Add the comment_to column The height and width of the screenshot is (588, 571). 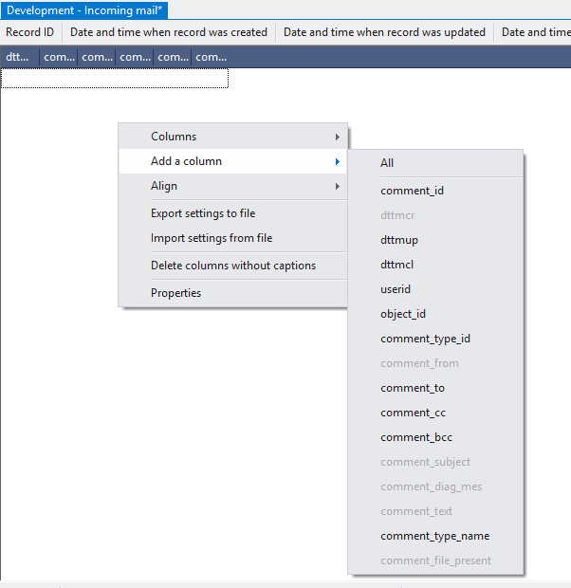click(413, 388)
